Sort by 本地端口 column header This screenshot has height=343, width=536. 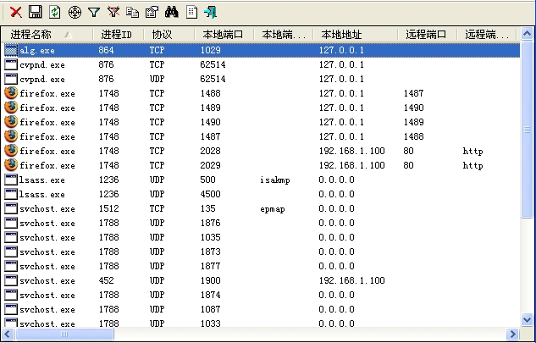pos(224,35)
